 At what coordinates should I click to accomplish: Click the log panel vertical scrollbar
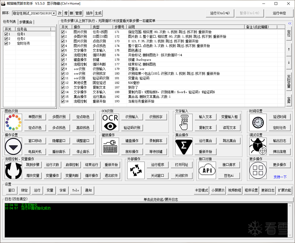click(x=290, y=220)
